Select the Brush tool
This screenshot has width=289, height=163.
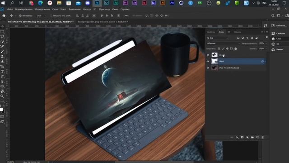2,52
